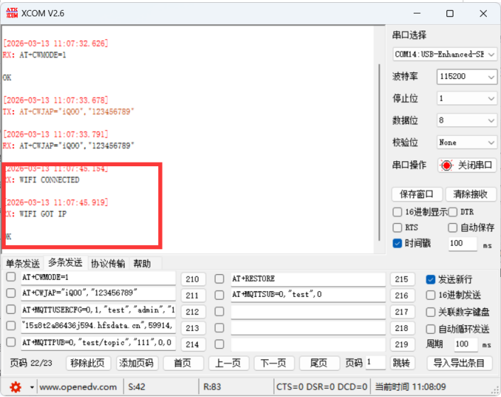Go to 首页 first page
501x397 pixels.
(x=183, y=363)
